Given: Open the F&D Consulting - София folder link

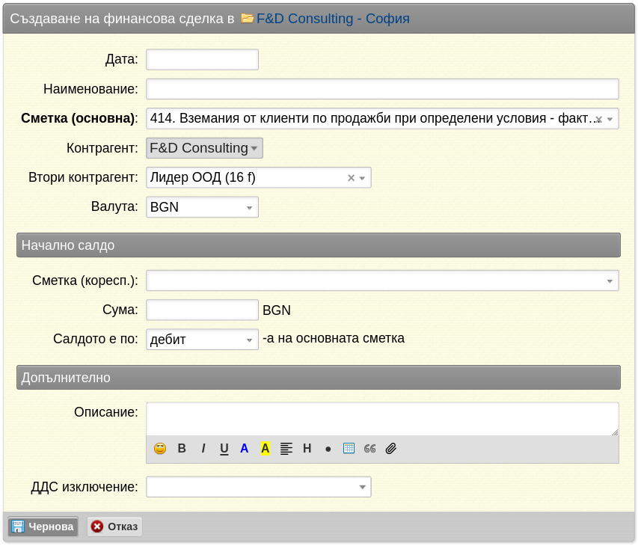Looking at the screenshot, I should [x=333, y=19].
